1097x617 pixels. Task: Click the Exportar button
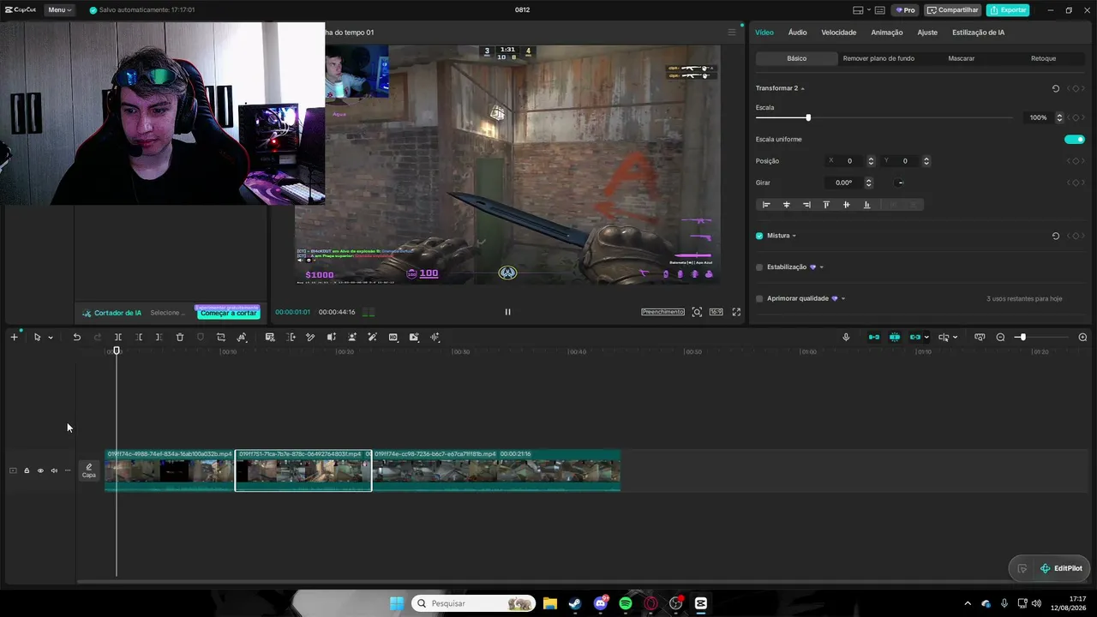[1008, 10]
